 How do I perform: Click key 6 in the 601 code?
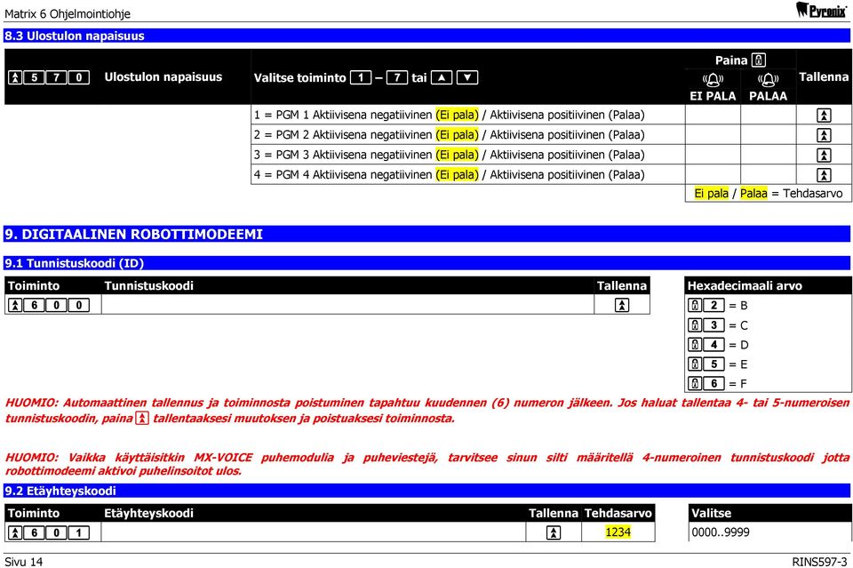[x=34, y=532]
